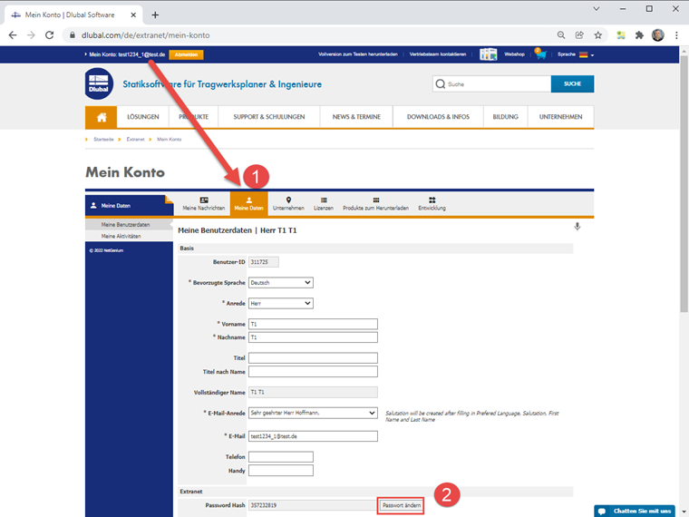The height and width of the screenshot is (517, 689).
Task: Click the zoom magnifier in address bar
Action: [561, 35]
